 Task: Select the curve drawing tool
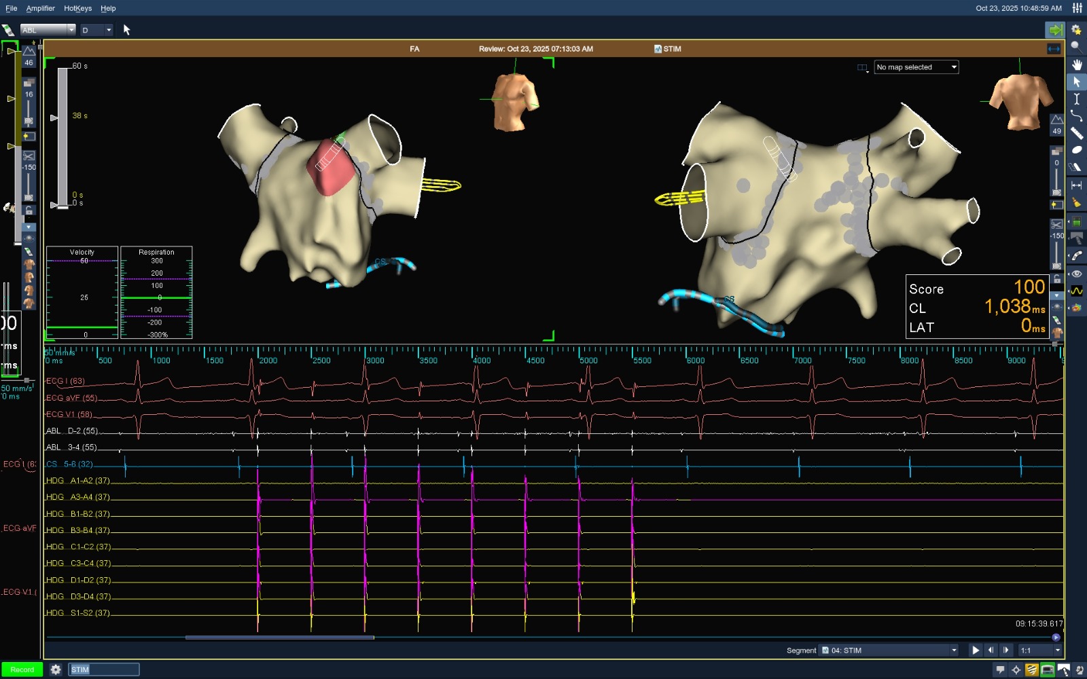1076,115
